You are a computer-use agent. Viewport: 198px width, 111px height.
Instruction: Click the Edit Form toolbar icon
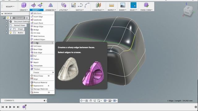(33, 5)
